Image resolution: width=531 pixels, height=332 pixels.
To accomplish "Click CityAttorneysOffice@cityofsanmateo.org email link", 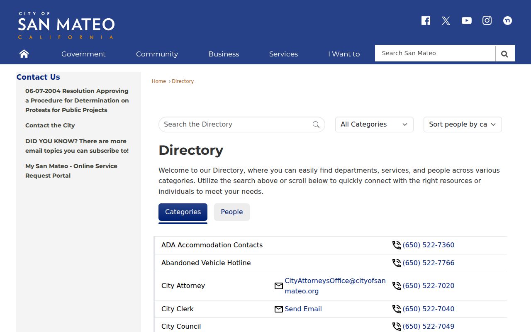I will 335,286.
